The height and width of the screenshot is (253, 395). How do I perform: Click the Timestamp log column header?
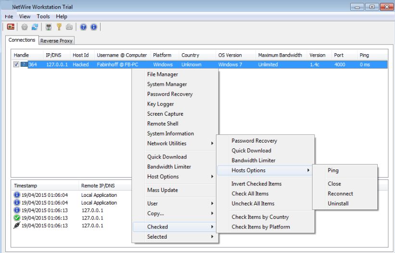pos(45,186)
